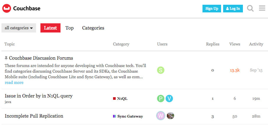
Task: Expand the all categories dropdown
Action: 19,28
